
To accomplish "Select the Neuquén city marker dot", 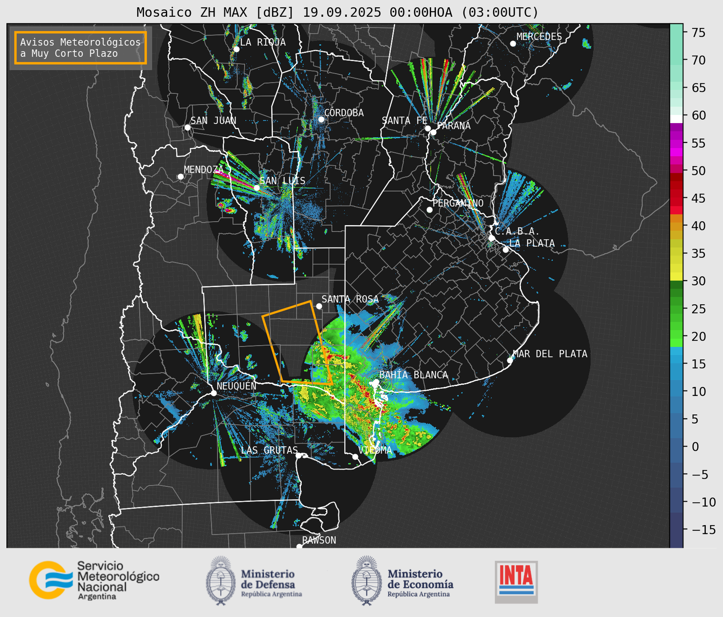I will [213, 393].
